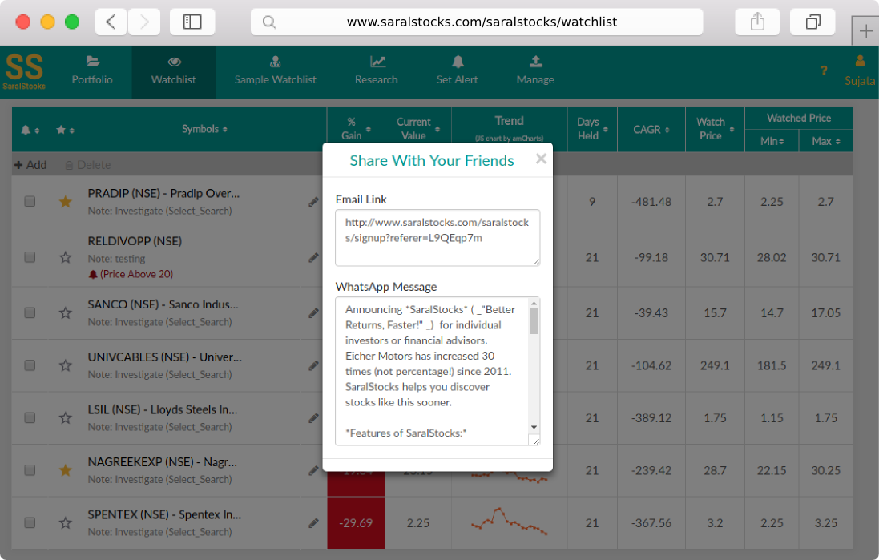Viewport: 879px width, 560px height.
Task: Go to the Research tab
Action: pyautogui.click(x=376, y=72)
